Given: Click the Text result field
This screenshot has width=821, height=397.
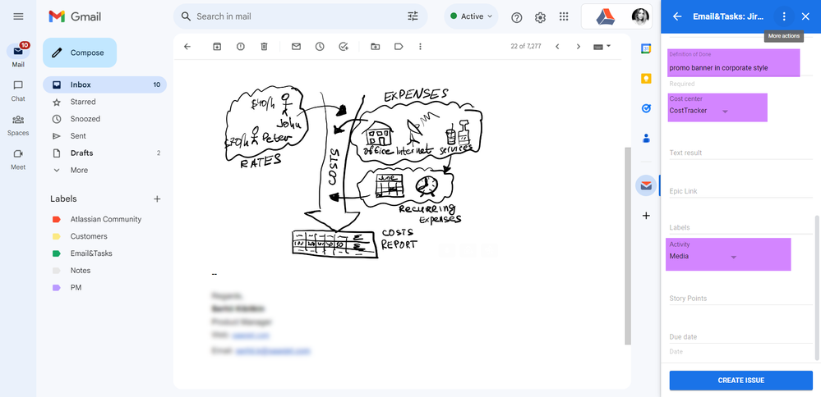Looking at the screenshot, I should [740, 153].
